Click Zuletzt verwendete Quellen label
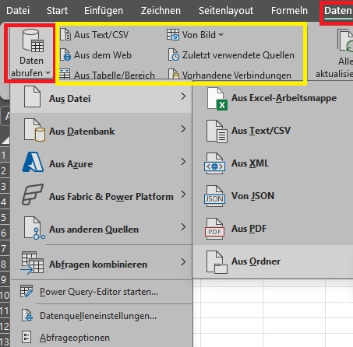This screenshot has height=347, width=353. [238, 55]
